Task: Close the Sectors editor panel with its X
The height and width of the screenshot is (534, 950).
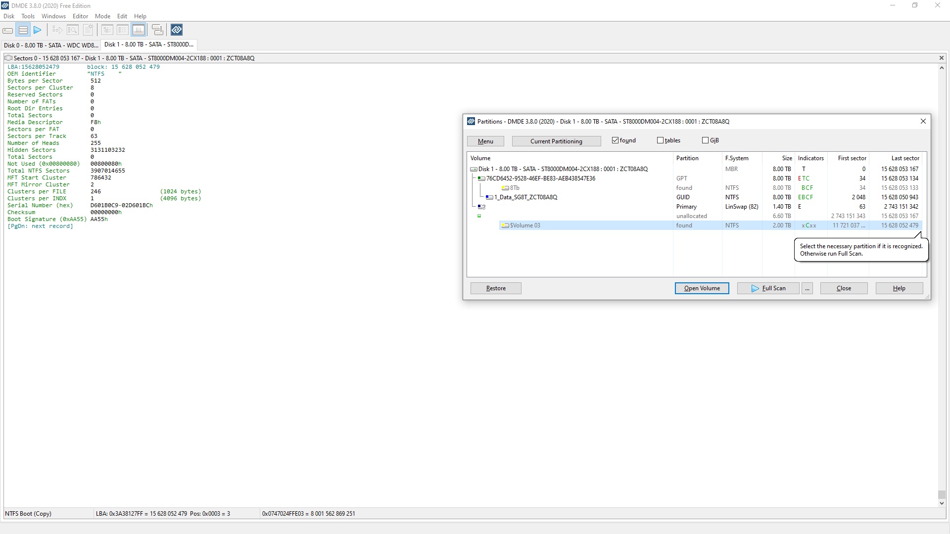Action: [x=941, y=58]
